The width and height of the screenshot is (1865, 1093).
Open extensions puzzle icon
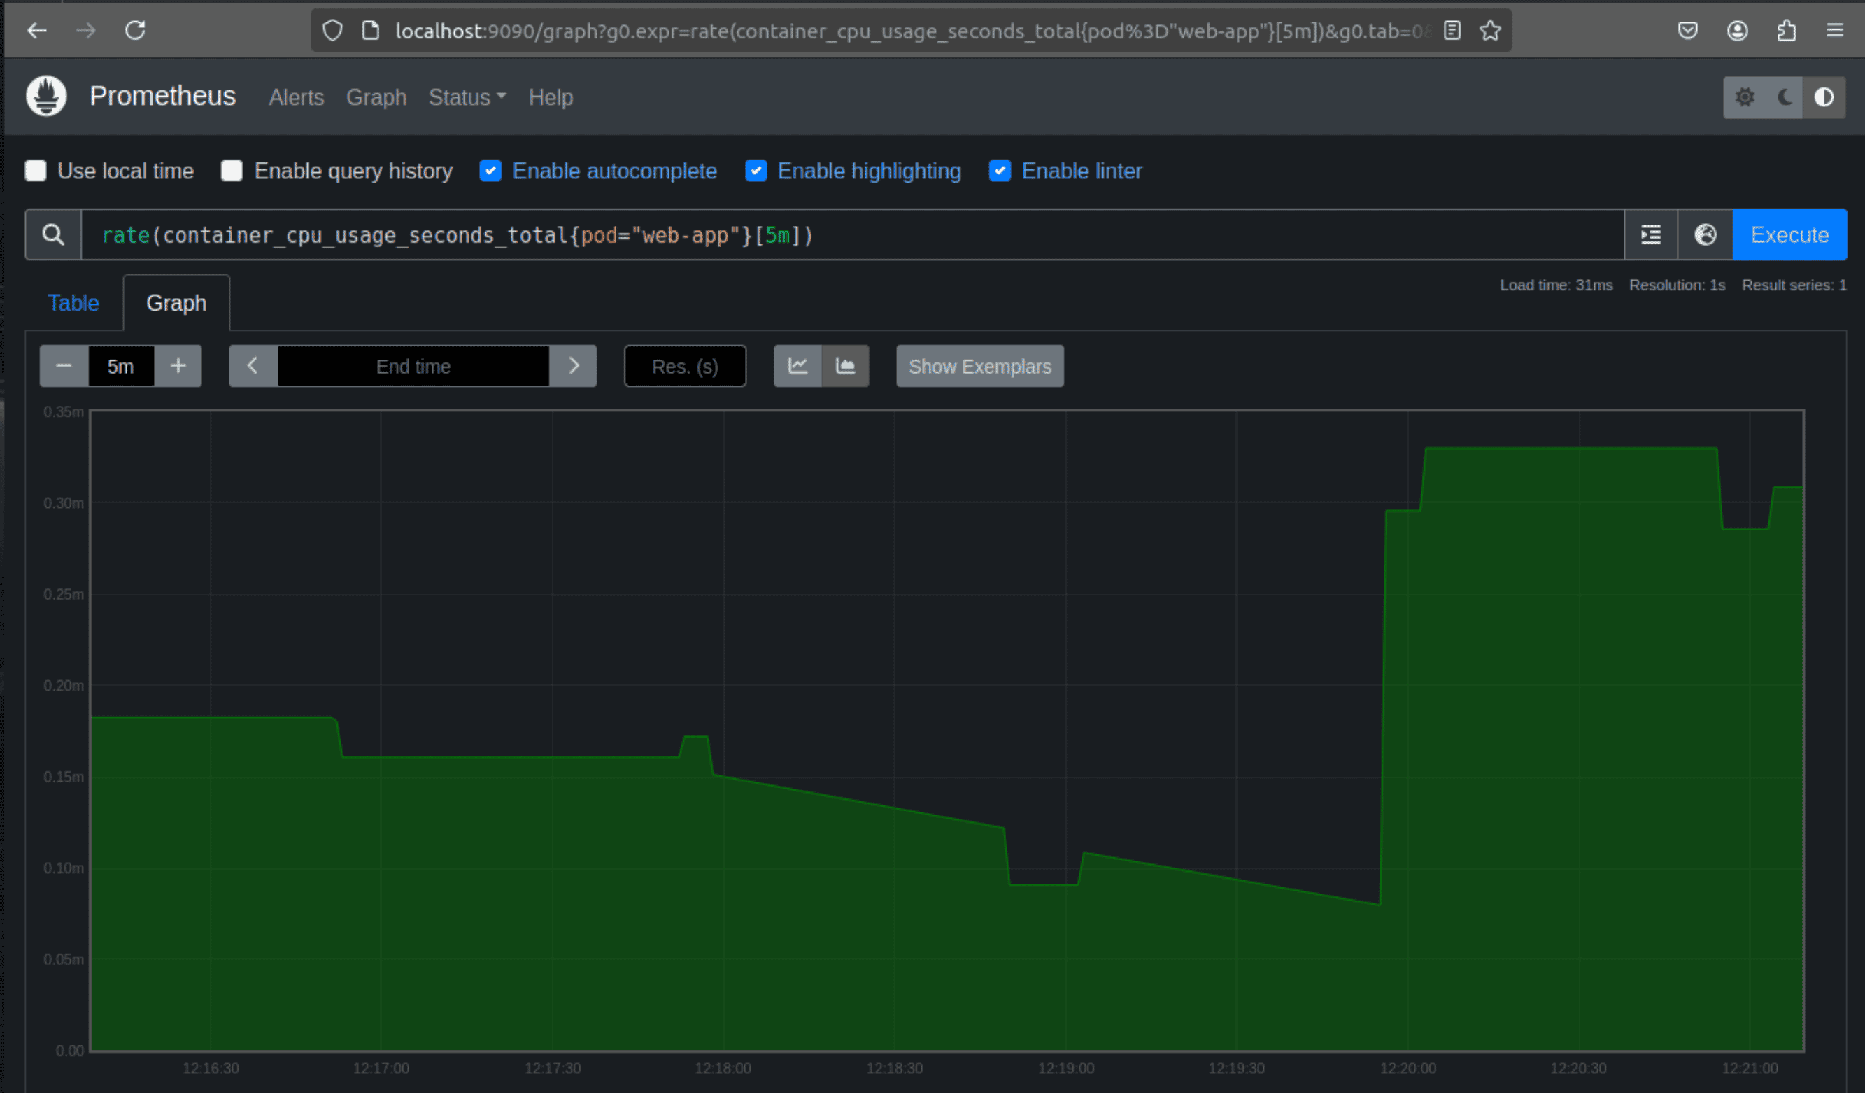pos(1787,30)
